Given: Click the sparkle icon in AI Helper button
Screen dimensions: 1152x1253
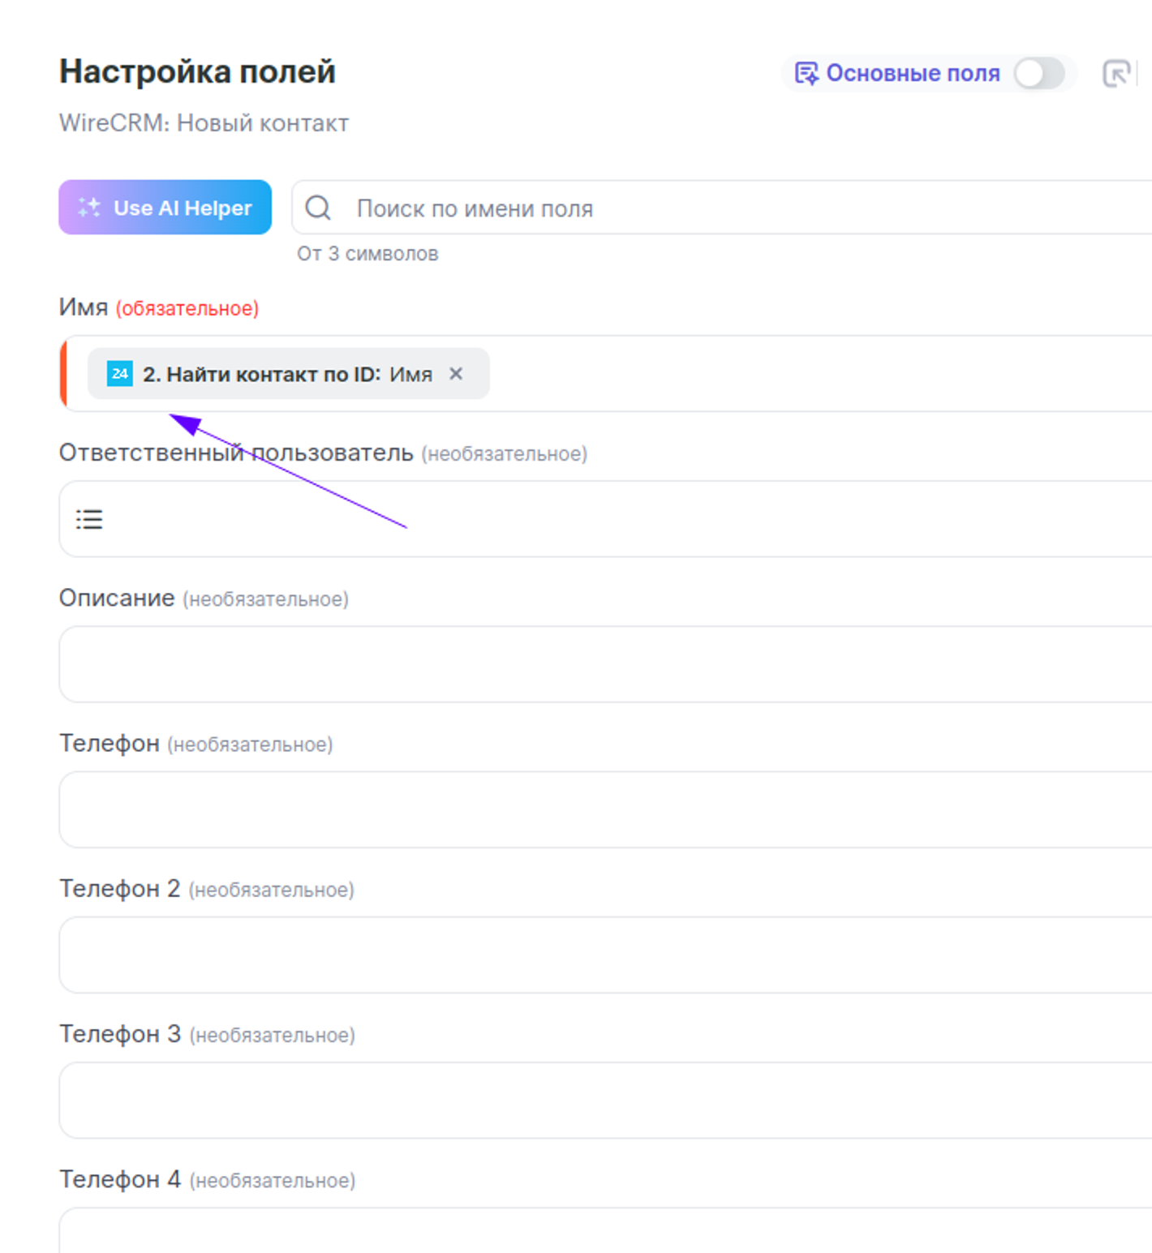Looking at the screenshot, I should (89, 208).
